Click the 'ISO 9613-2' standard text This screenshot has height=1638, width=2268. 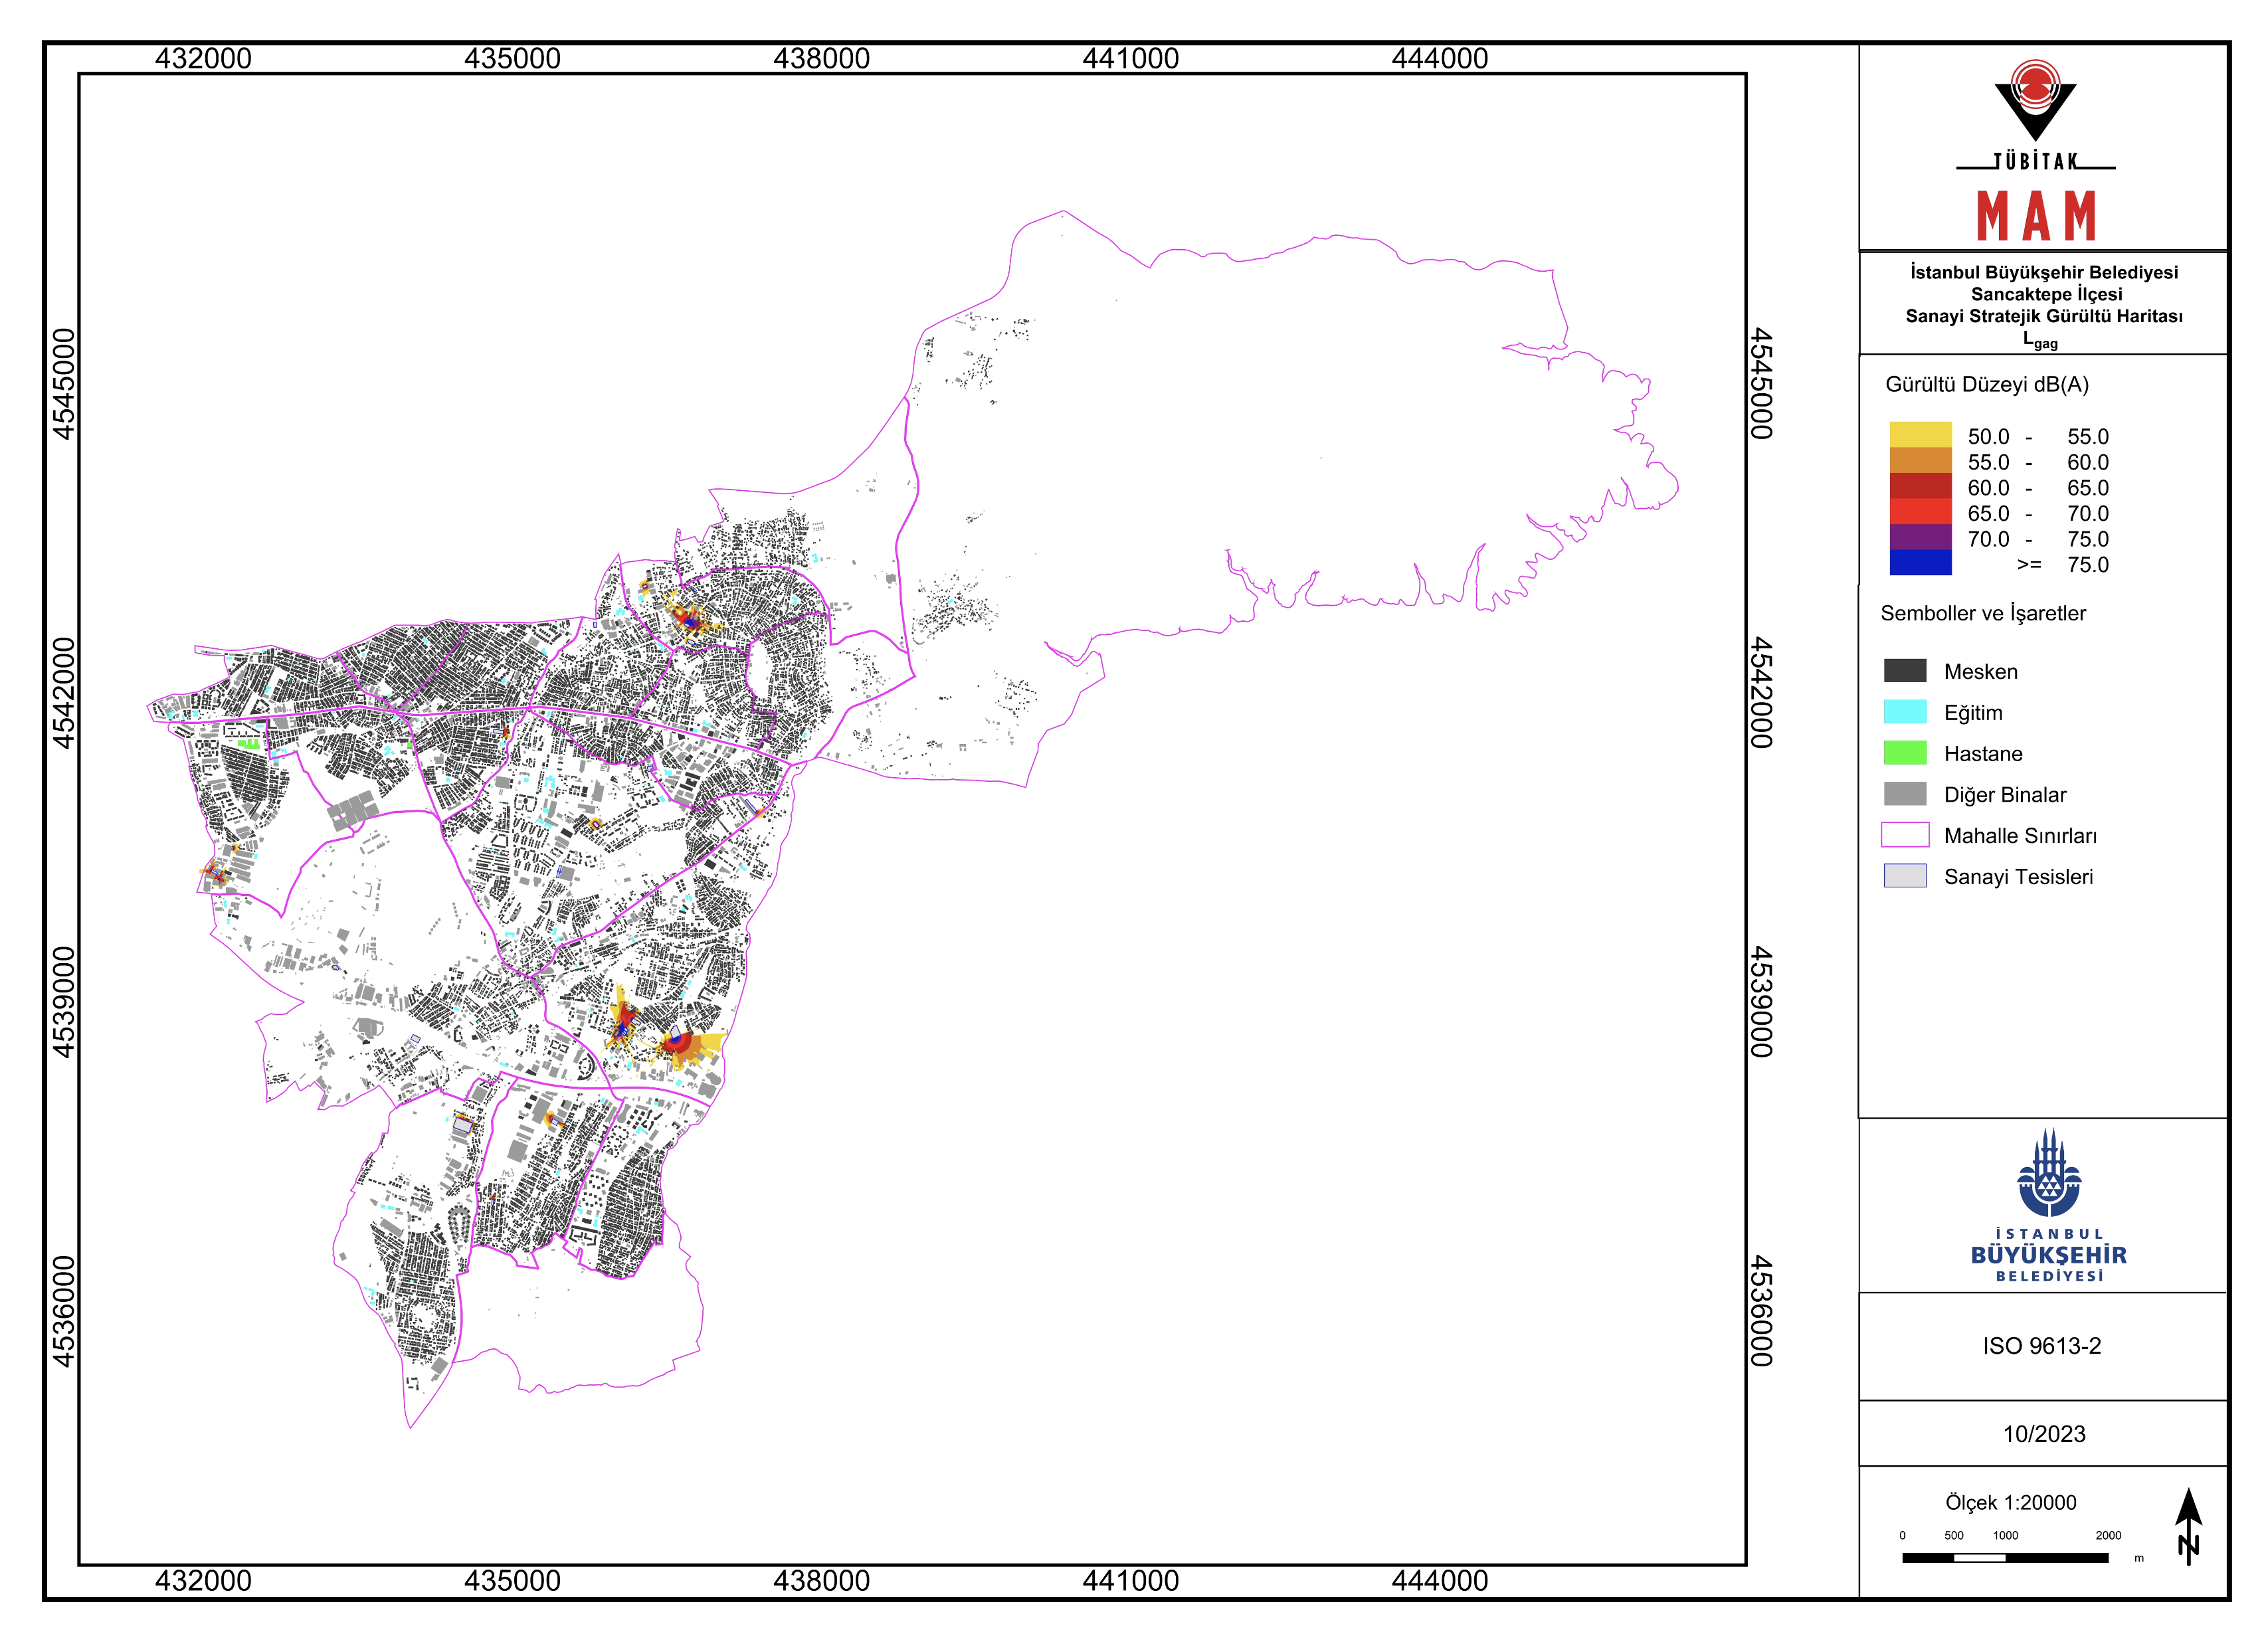[x=2042, y=1346]
